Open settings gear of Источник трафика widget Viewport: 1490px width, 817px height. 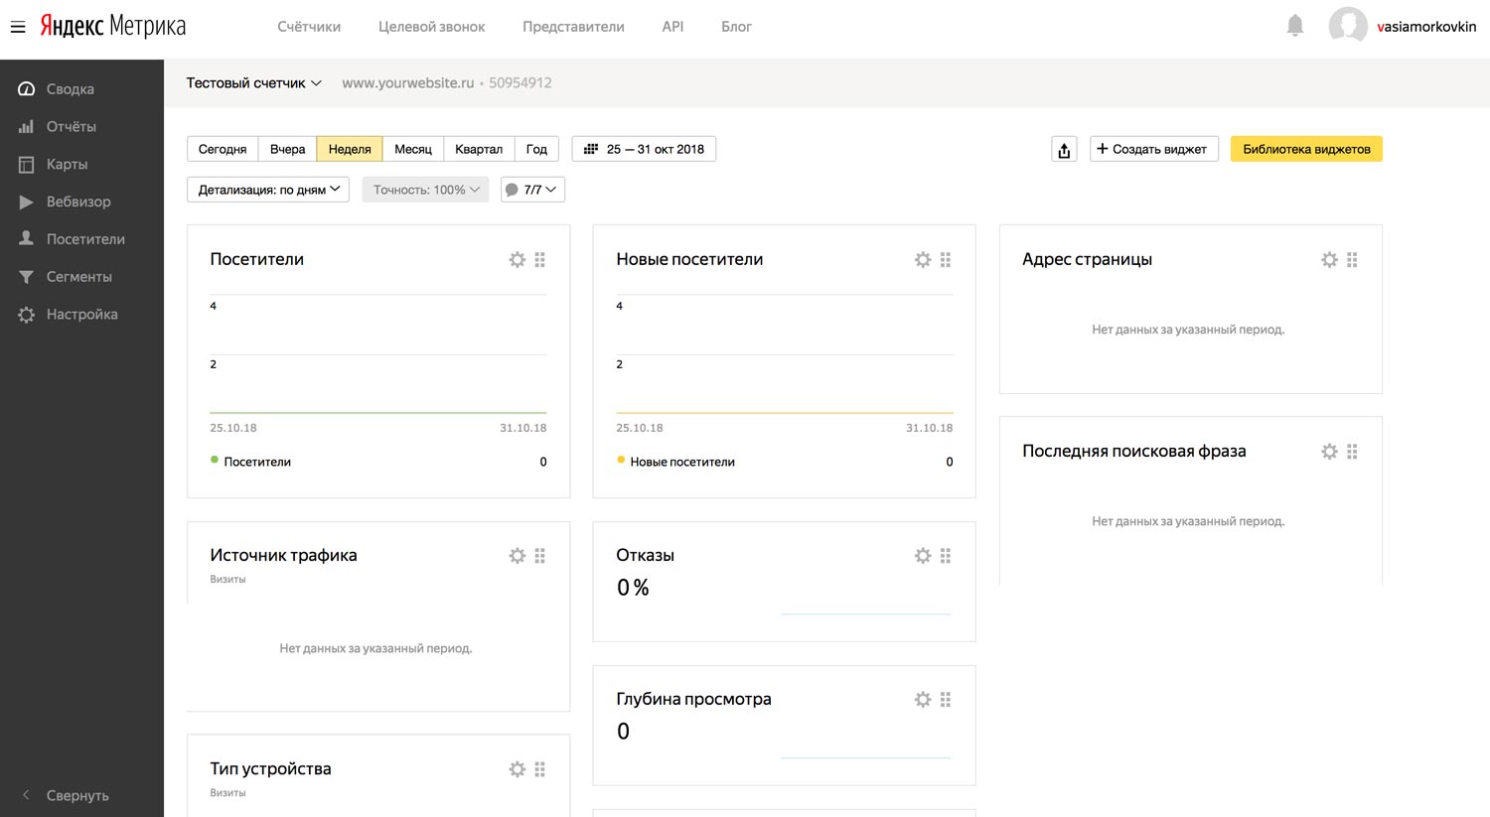pos(518,556)
